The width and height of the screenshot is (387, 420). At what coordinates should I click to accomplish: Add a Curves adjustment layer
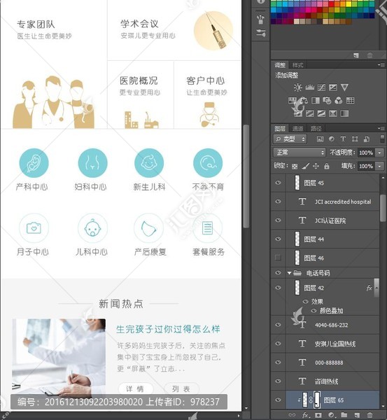[x=321, y=87]
